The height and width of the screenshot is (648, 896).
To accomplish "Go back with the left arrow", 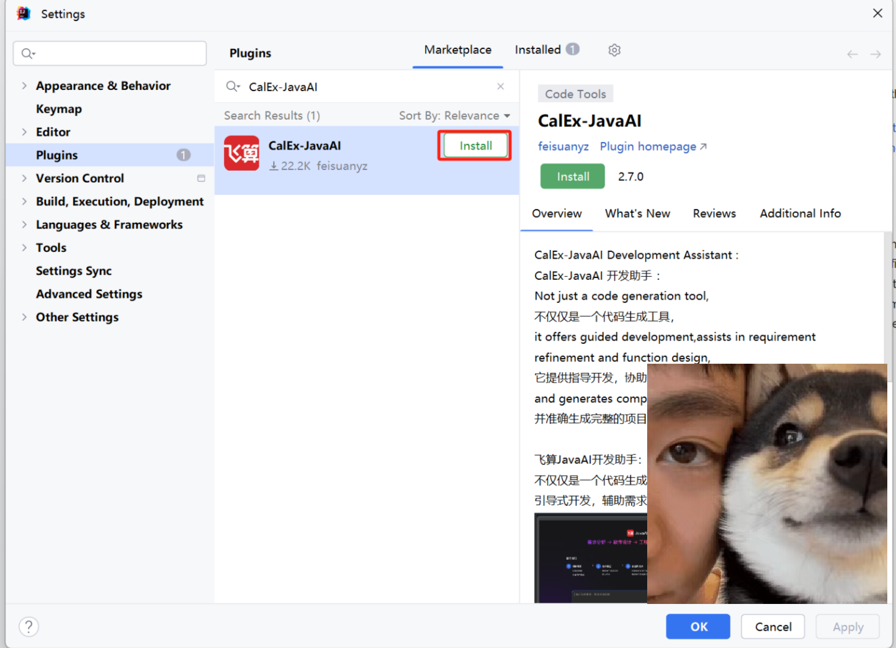I will [853, 54].
